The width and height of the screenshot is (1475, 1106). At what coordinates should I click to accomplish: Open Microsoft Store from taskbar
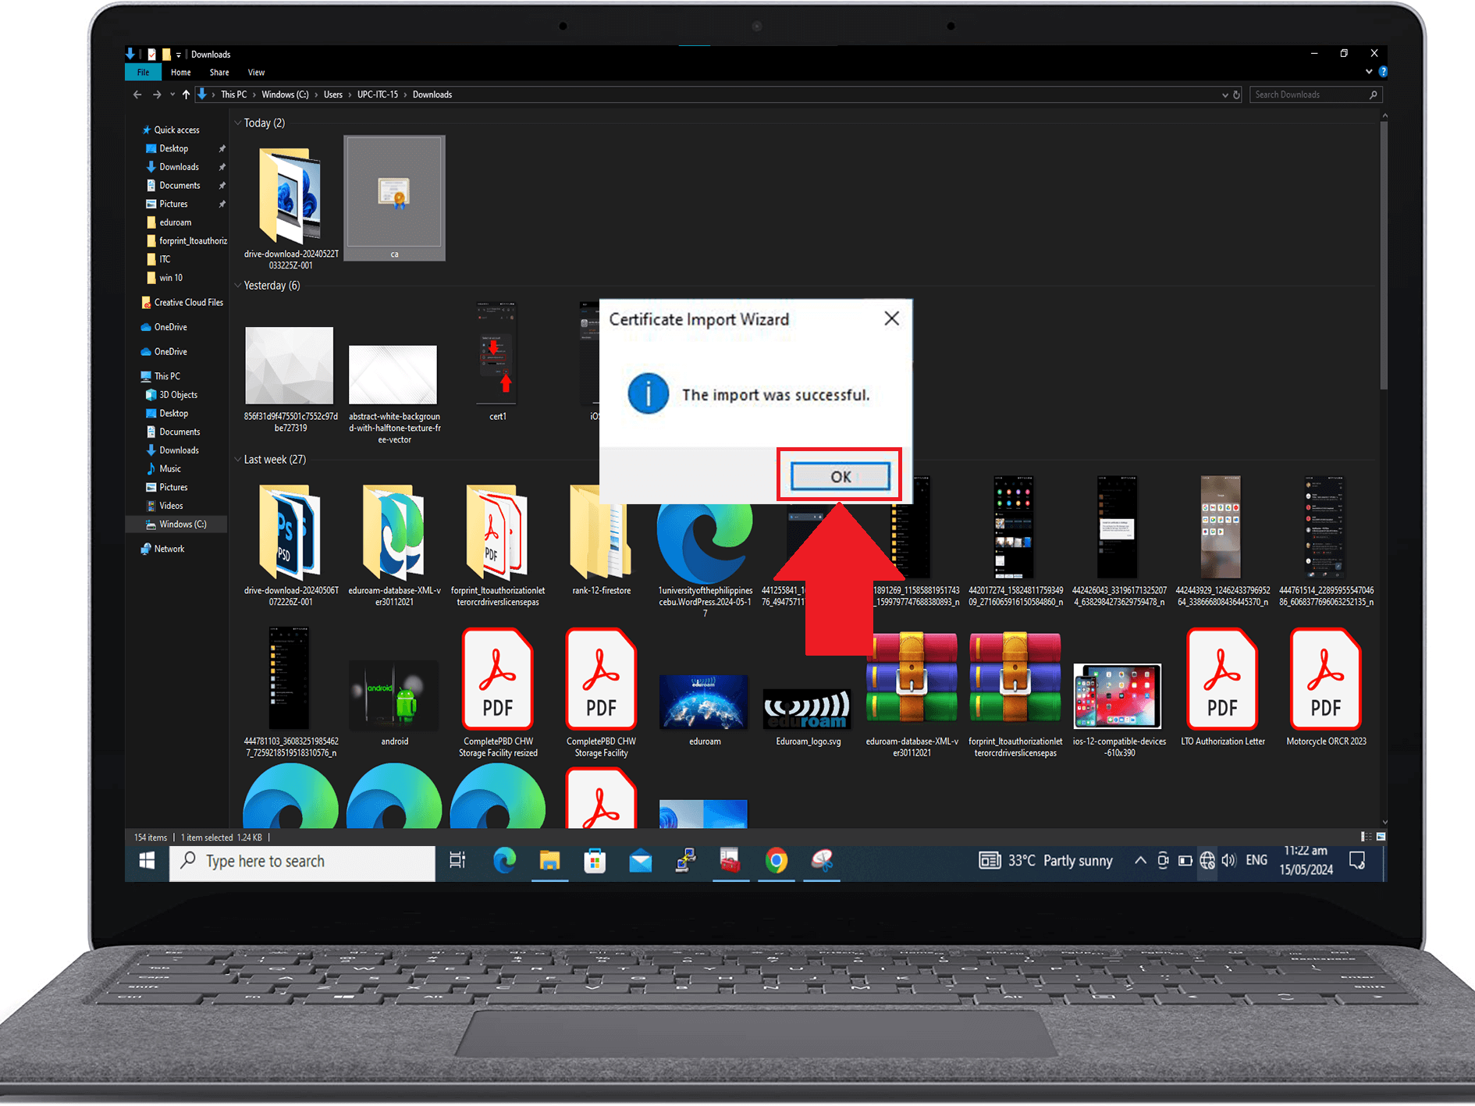[x=595, y=861]
